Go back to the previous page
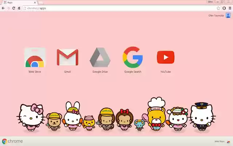233x146 pixels. point(3,8)
